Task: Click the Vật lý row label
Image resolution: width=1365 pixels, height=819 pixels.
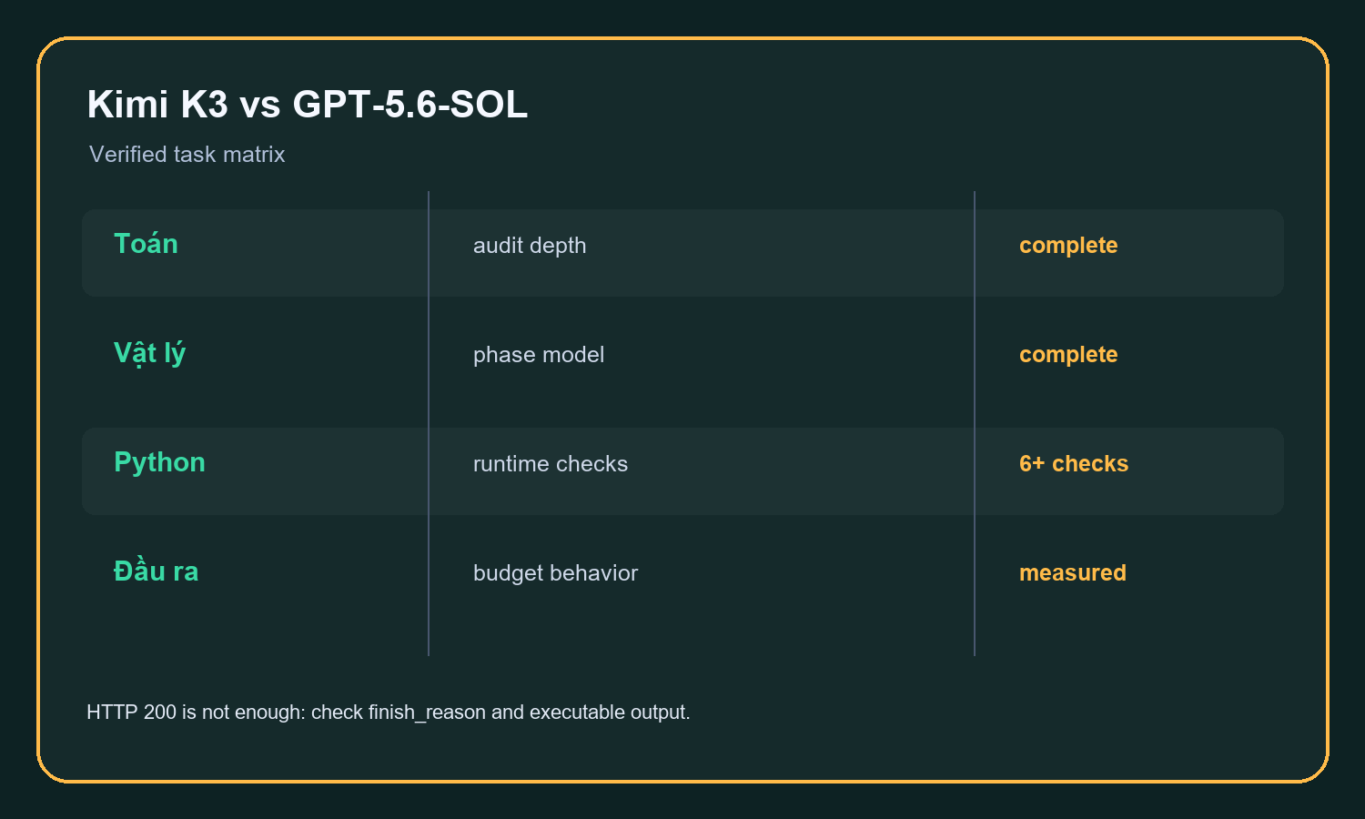Action: [x=149, y=353]
